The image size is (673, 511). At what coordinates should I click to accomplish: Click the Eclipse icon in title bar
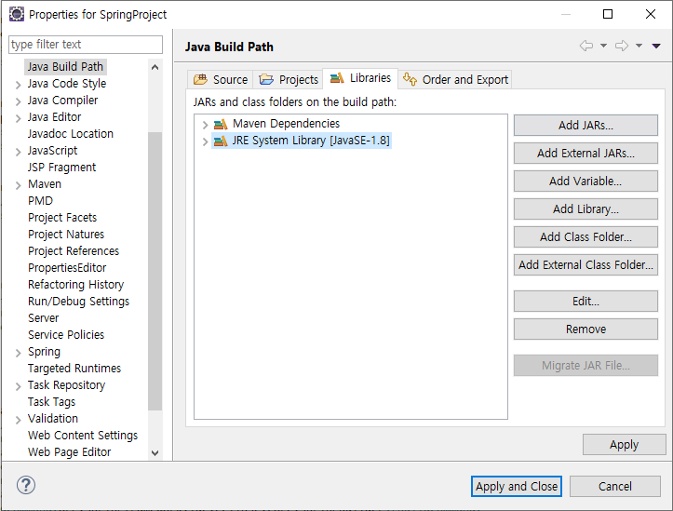[x=17, y=14]
